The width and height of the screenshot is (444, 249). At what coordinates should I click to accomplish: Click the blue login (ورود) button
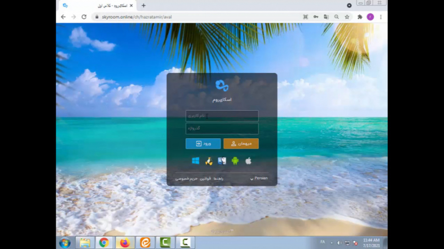pyautogui.click(x=203, y=144)
